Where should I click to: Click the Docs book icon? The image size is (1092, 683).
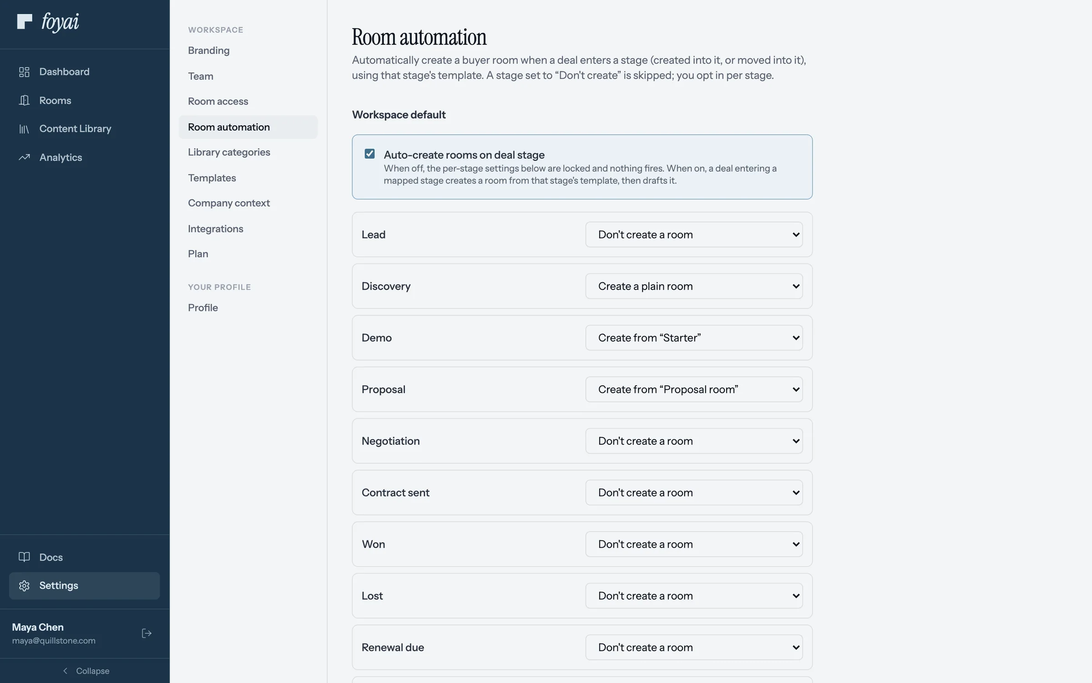[x=24, y=557]
